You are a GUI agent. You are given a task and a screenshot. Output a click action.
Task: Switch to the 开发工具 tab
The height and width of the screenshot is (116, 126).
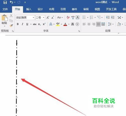tap(111, 9)
